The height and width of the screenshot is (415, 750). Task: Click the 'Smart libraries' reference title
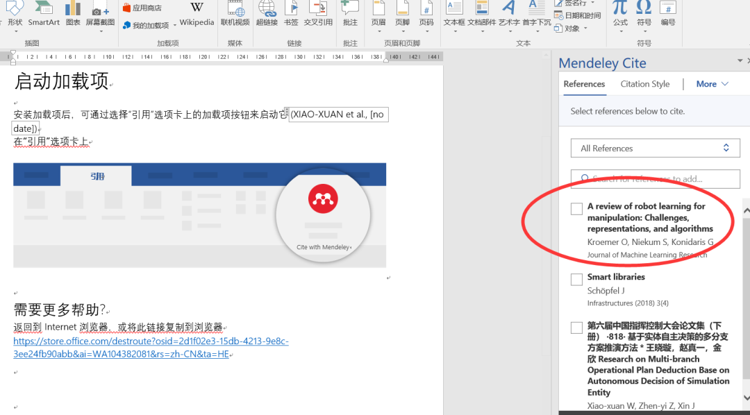616,277
